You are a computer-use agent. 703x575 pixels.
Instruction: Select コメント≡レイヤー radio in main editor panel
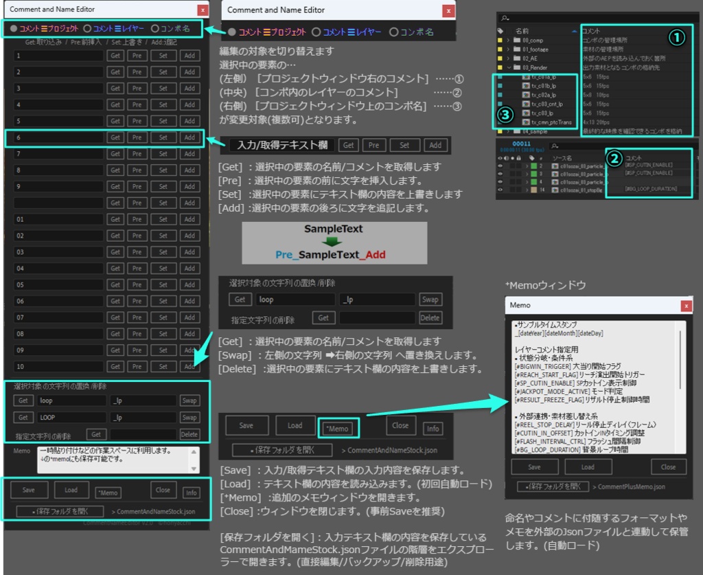[x=87, y=28]
